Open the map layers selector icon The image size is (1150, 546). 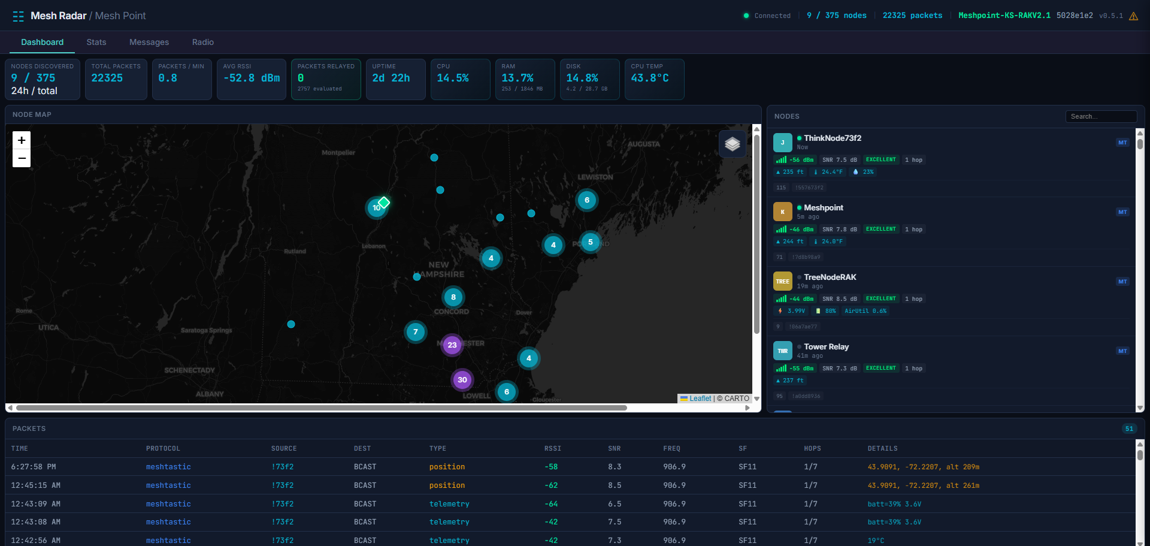tap(732, 144)
